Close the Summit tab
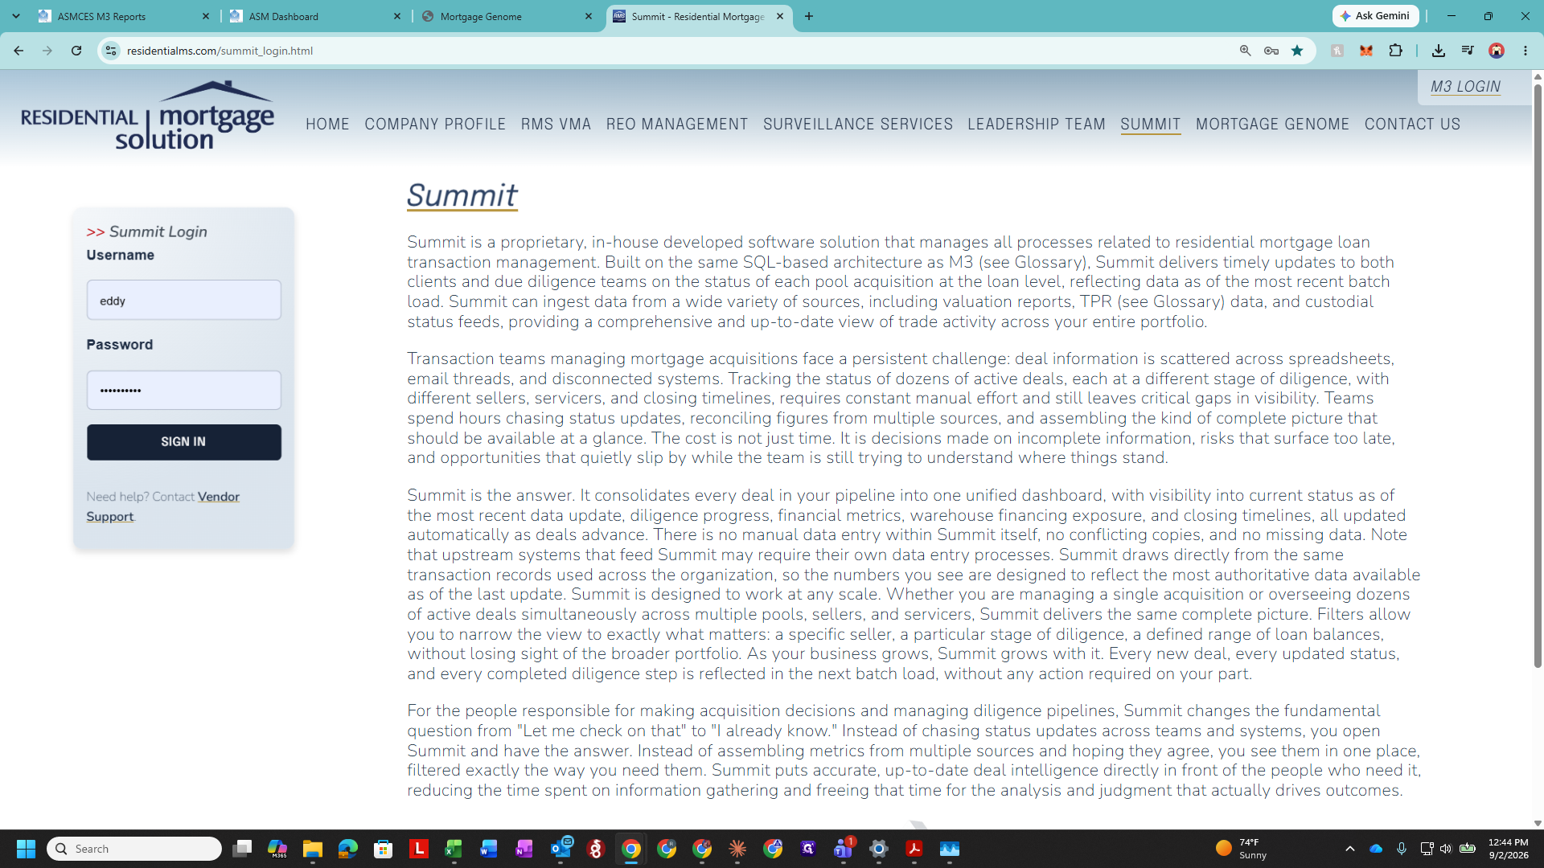The image size is (1544, 868). (x=780, y=16)
